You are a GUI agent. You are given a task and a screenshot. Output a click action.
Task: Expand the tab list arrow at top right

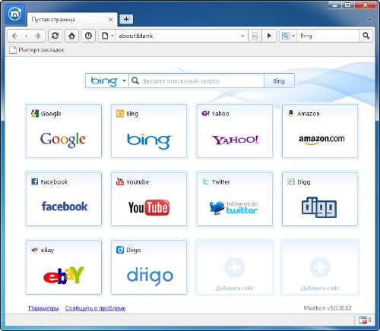tap(370, 19)
